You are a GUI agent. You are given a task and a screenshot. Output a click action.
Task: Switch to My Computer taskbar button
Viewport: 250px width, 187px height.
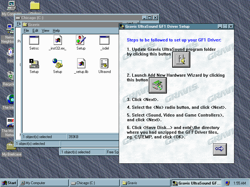coord(43,183)
